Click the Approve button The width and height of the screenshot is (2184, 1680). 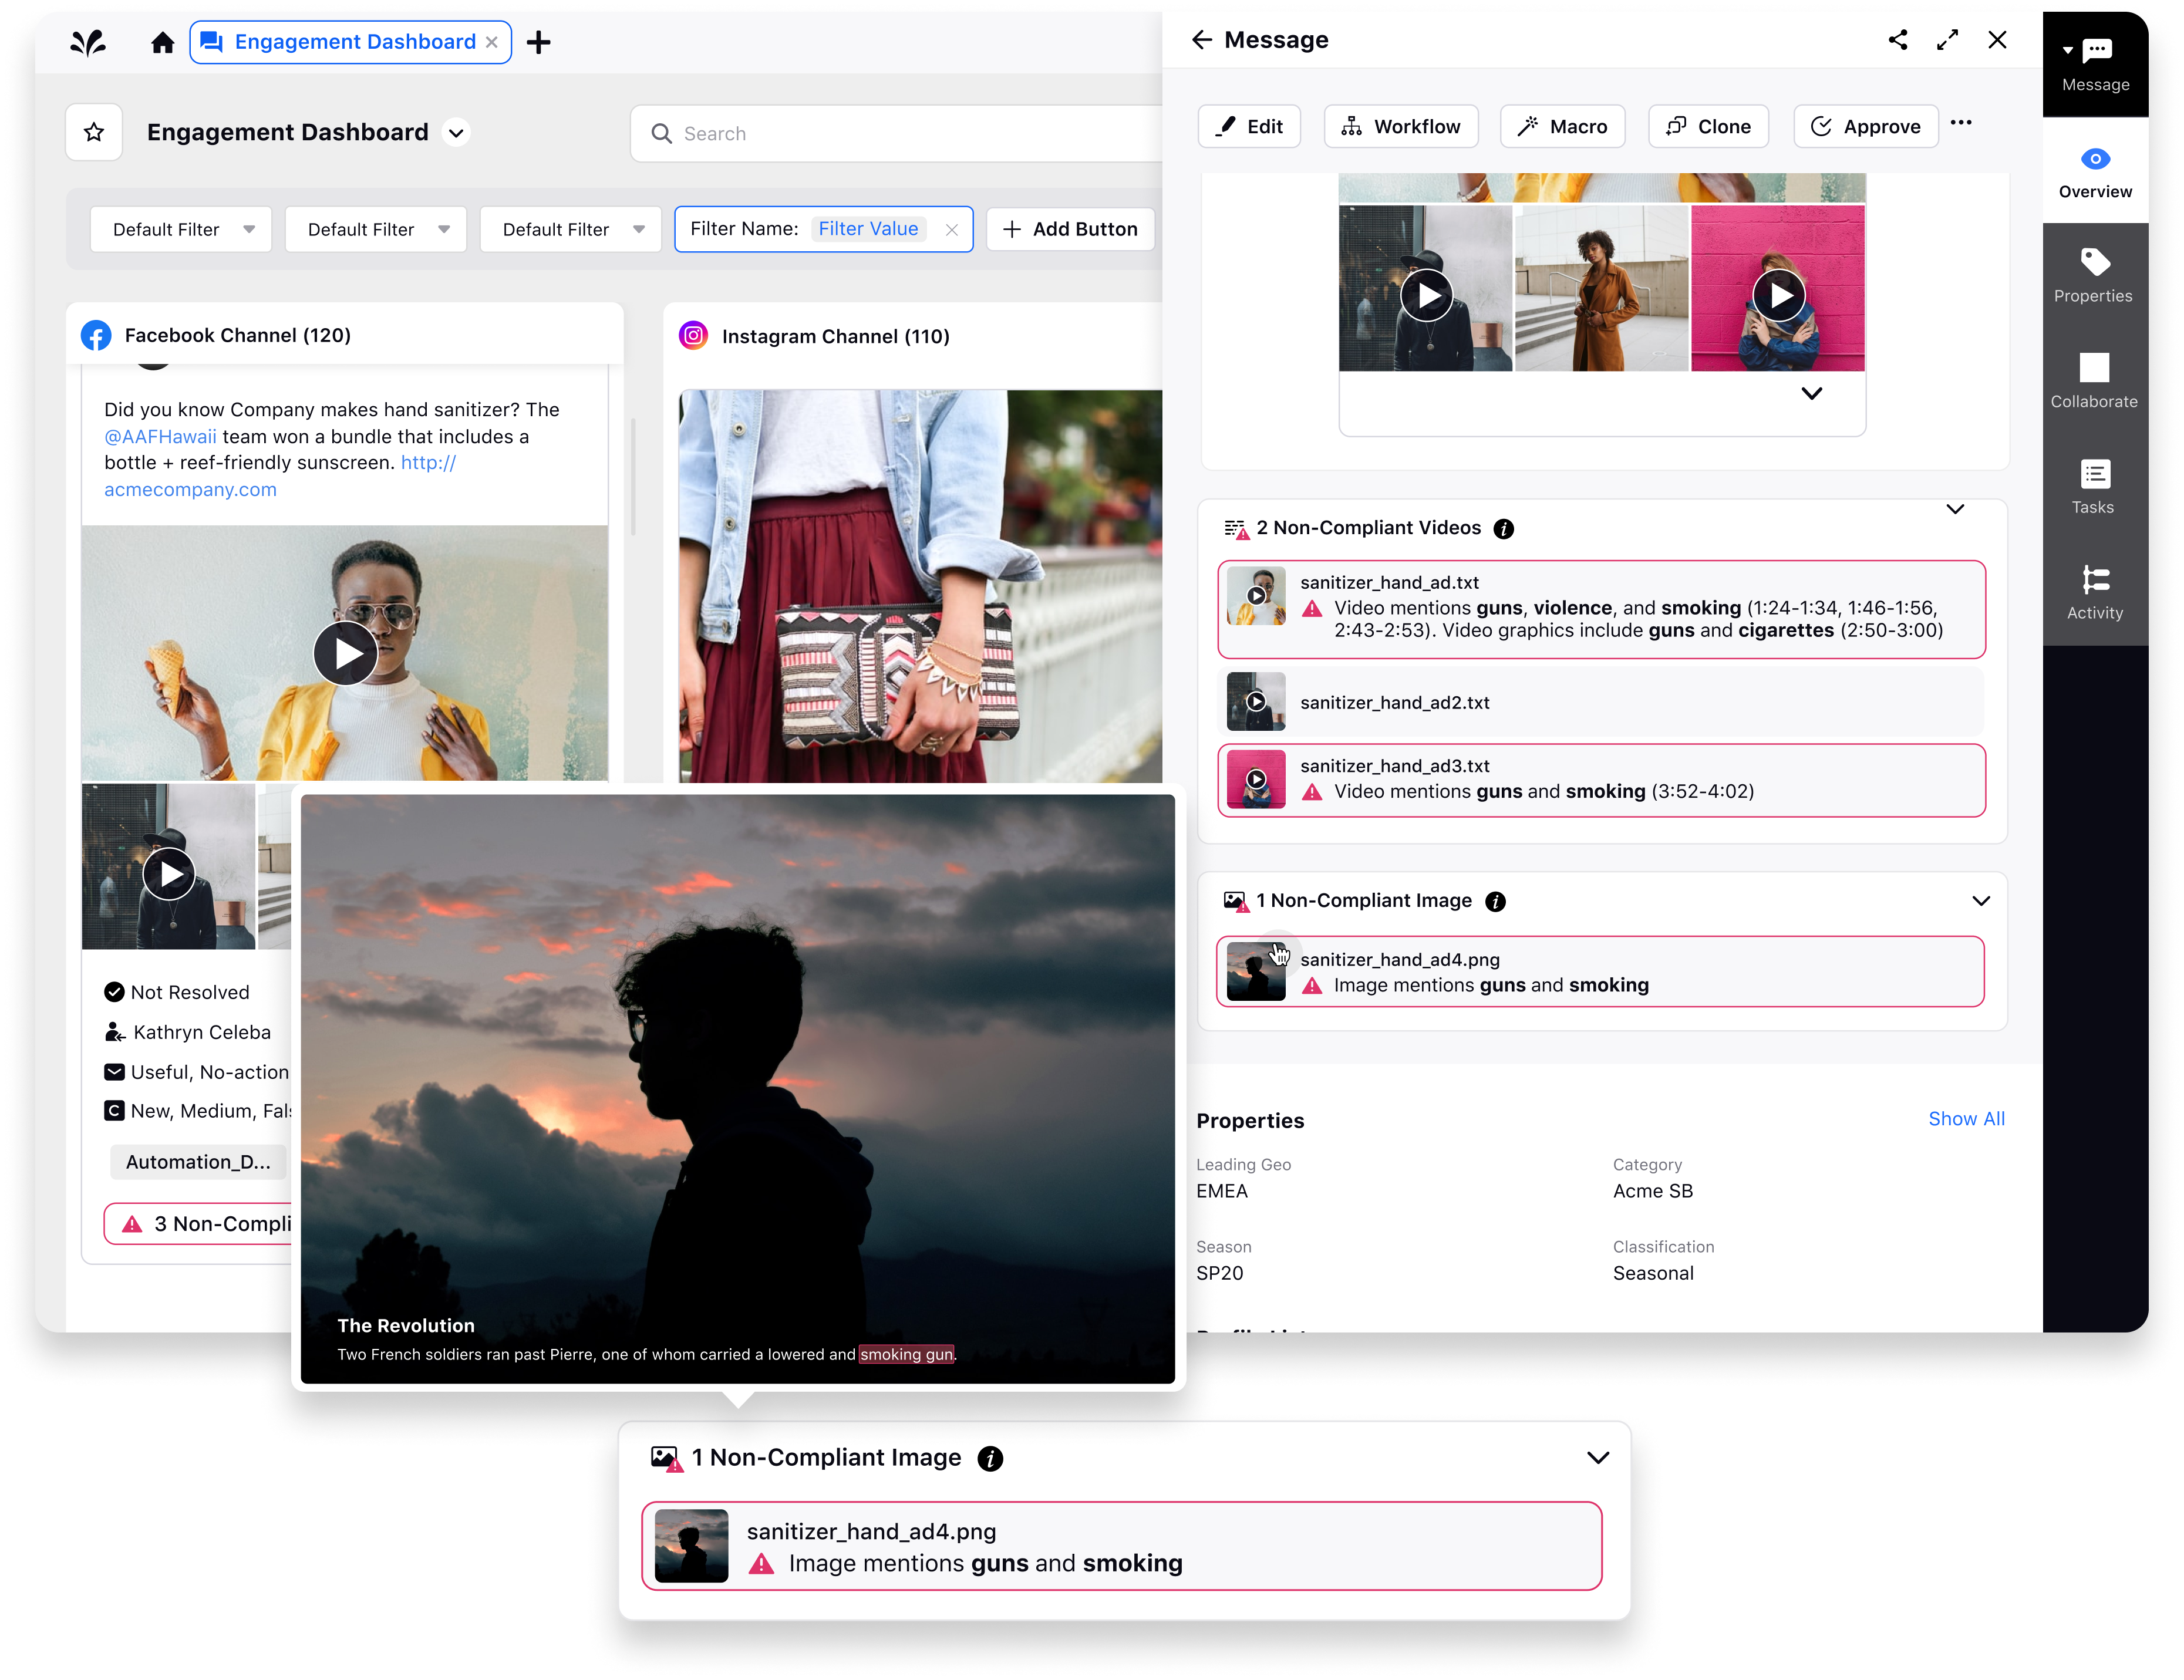coord(1865,127)
